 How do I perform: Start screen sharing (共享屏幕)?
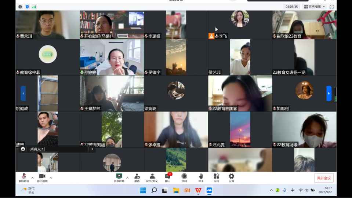119,177
